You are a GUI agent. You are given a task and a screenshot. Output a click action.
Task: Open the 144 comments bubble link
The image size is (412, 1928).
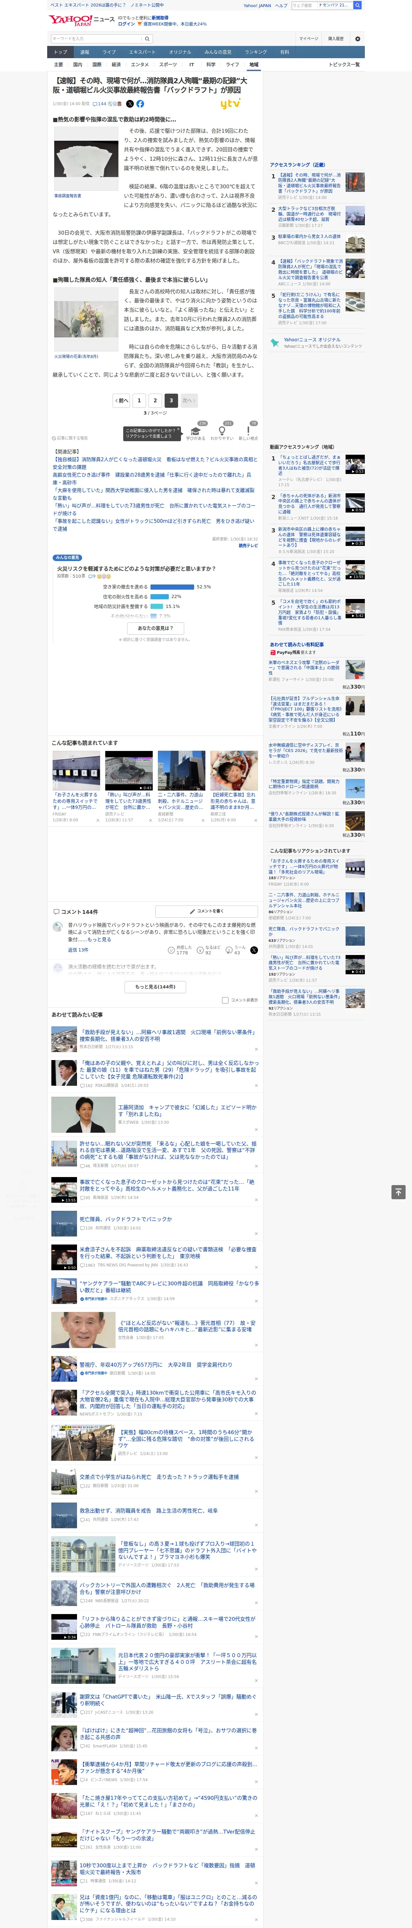pos(99,104)
